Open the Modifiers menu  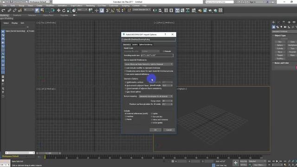pyautogui.click(x=50, y=6)
